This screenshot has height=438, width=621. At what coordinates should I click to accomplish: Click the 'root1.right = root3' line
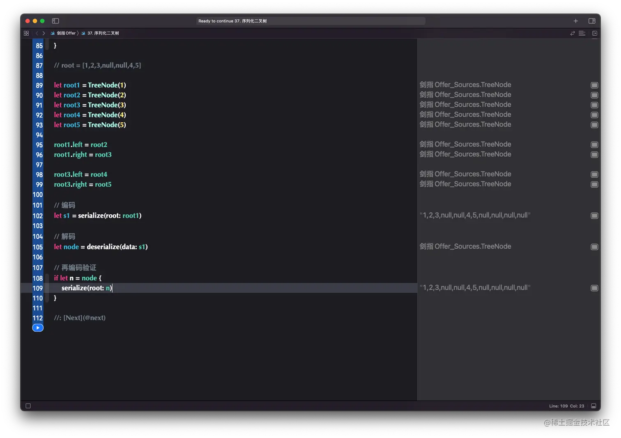[x=83, y=155]
